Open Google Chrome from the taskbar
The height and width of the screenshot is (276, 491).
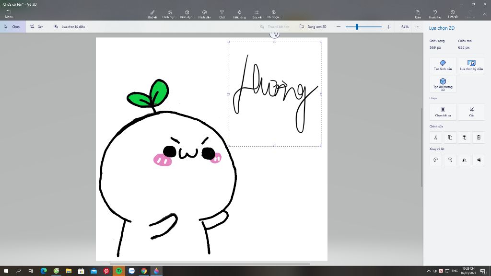(x=144, y=271)
